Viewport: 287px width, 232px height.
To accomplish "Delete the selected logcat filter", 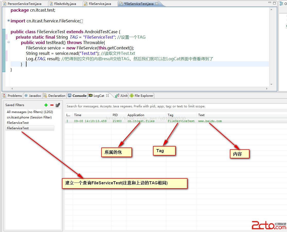I will click(52, 105).
